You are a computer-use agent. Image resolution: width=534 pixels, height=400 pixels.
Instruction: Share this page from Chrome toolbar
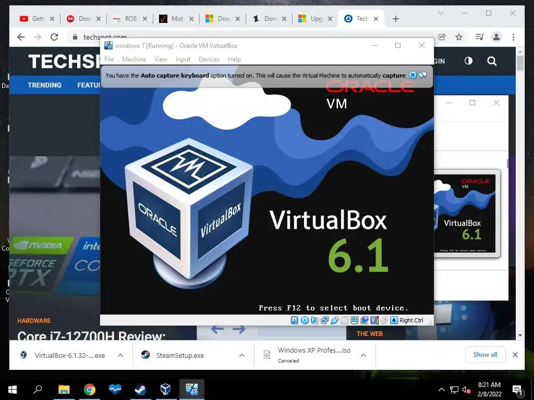tap(442, 37)
